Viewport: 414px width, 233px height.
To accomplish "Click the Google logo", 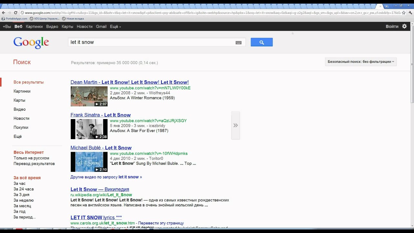I will click(31, 42).
